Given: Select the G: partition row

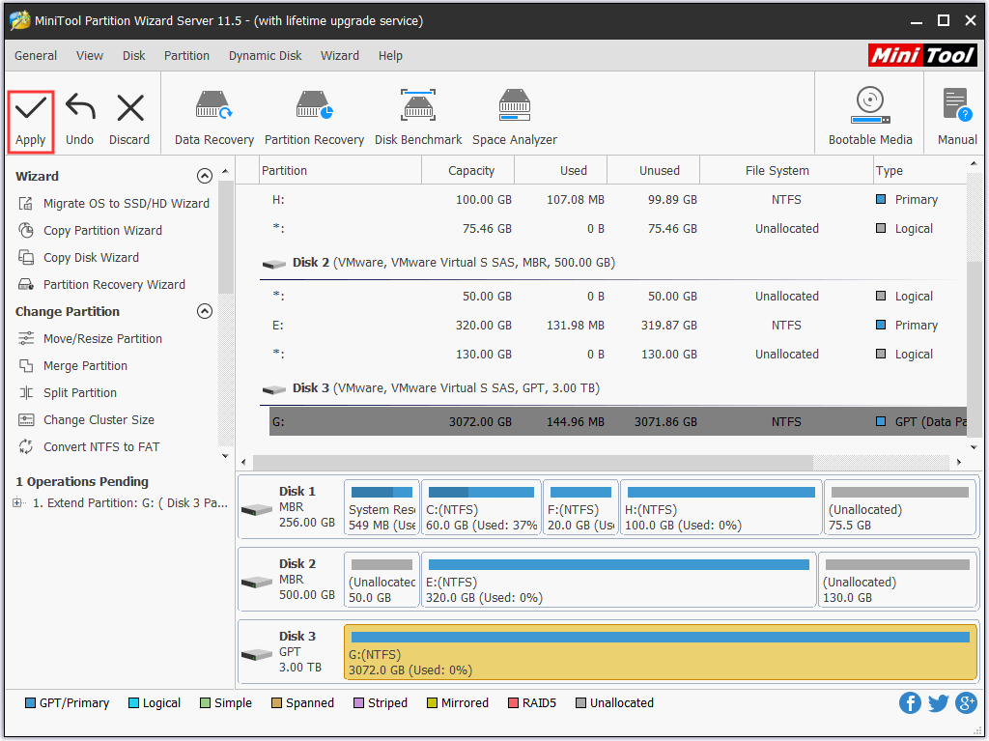Looking at the screenshot, I should 617,421.
